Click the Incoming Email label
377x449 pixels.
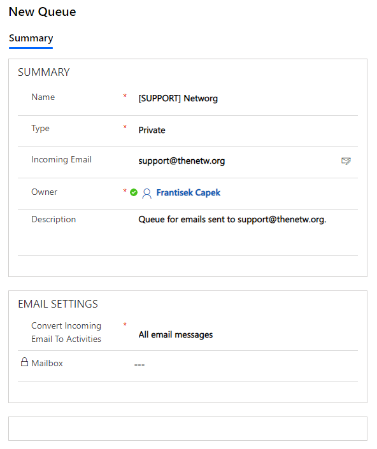point(62,159)
